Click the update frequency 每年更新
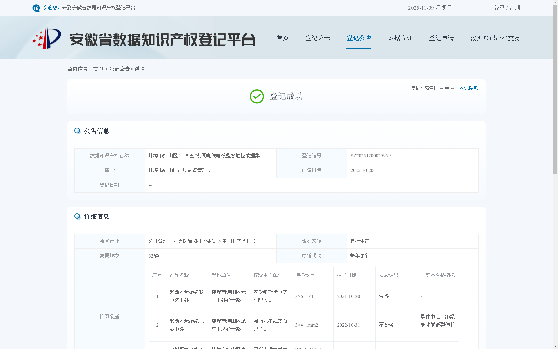This screenshot has width=558, height=349. click(360, 256)
